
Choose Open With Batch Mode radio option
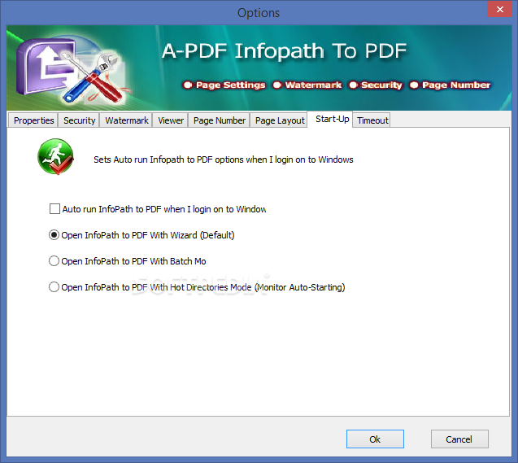tap(54, 261)
